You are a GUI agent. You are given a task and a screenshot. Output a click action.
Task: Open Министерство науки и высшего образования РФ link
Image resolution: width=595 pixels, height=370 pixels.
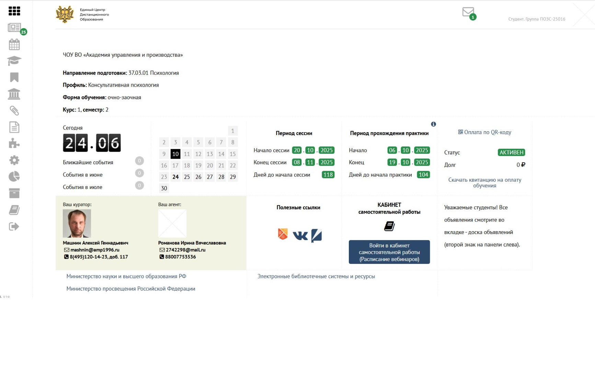click(x=126, y=276)
